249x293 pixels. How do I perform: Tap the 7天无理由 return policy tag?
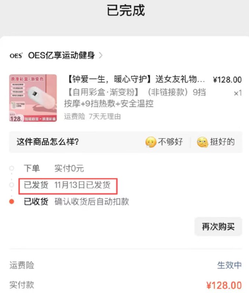pos(105,116)
